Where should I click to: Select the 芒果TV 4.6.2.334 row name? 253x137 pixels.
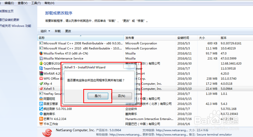coord(55,119)
